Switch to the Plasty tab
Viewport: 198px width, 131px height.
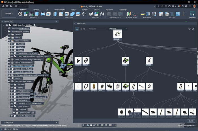pos(85,10)
